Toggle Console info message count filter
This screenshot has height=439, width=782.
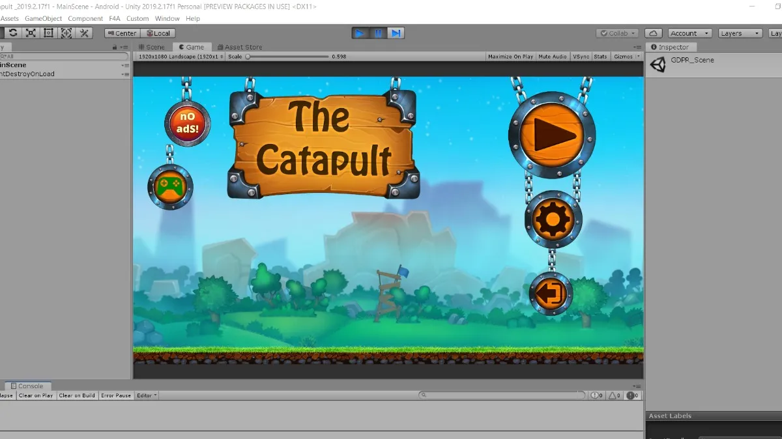point(597,395)
